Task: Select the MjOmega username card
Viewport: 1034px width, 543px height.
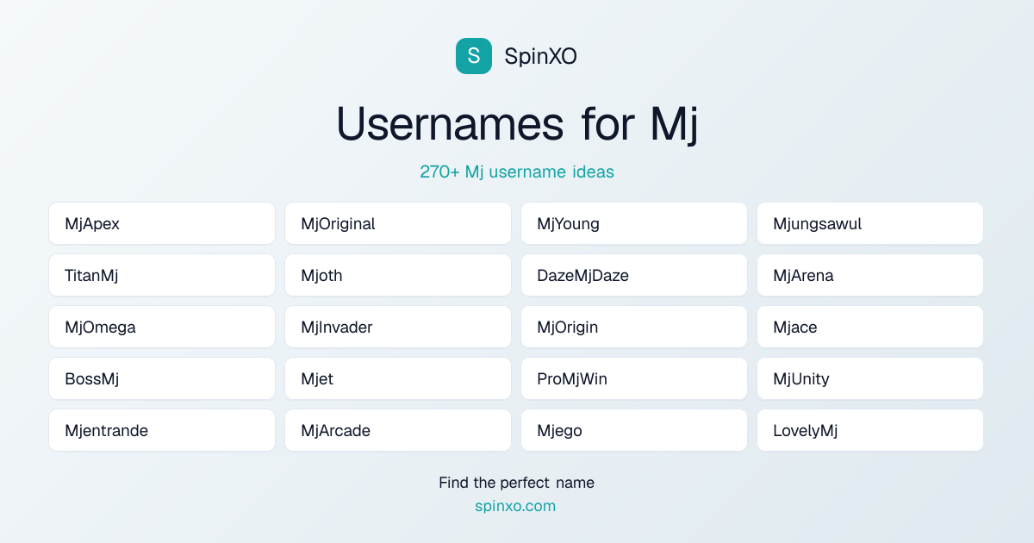Action: point(162,327)
